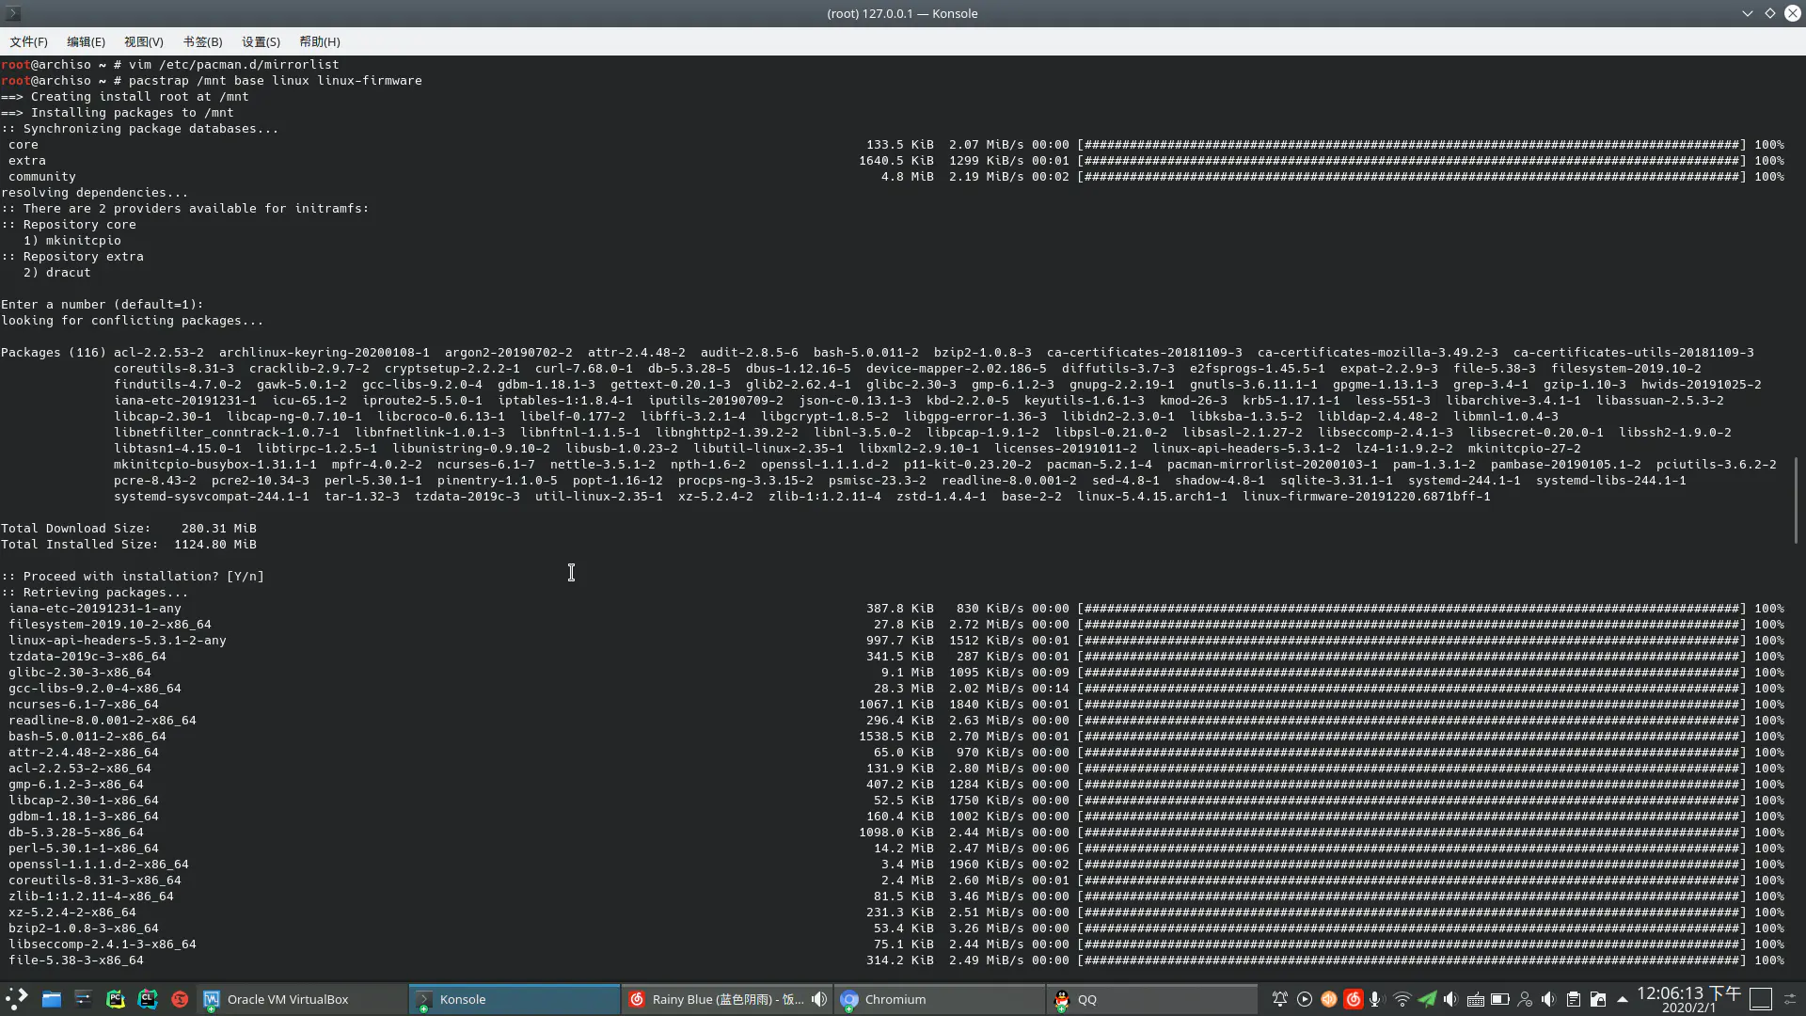The height and width of the screenshot is (1016, 1806).
Task: Click the microphone tray icon
Action: point(1376,999)
